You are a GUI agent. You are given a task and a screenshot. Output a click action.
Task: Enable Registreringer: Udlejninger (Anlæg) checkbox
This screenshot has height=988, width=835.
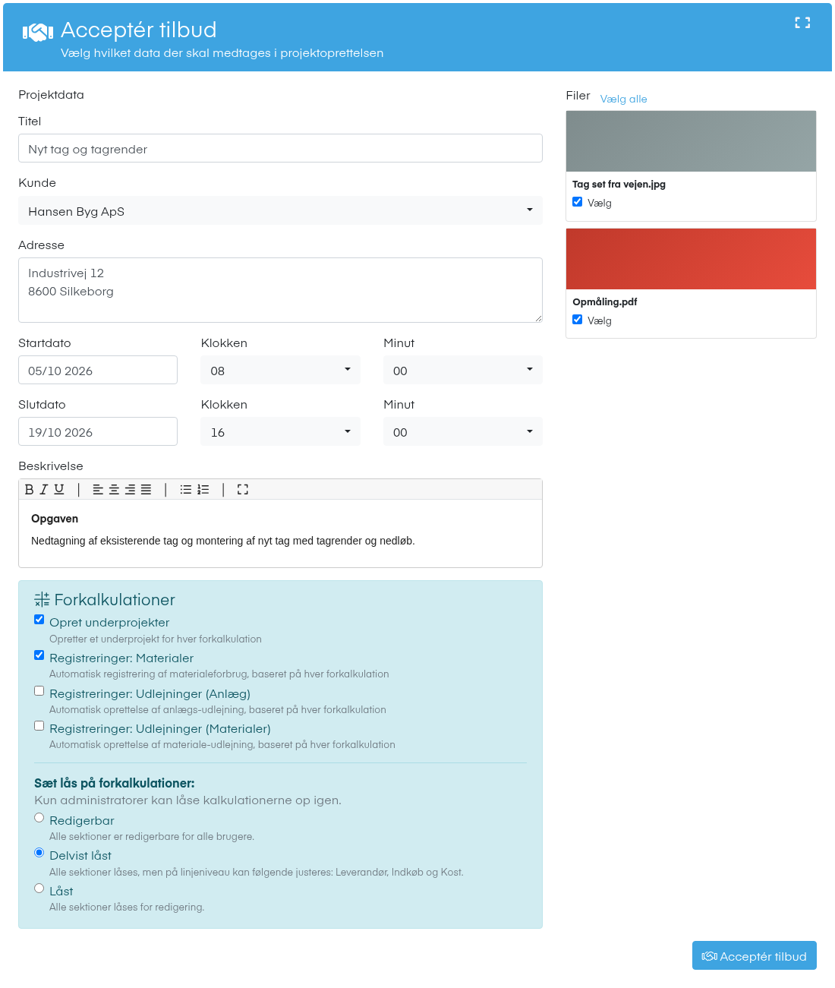[x=39, y=691]
